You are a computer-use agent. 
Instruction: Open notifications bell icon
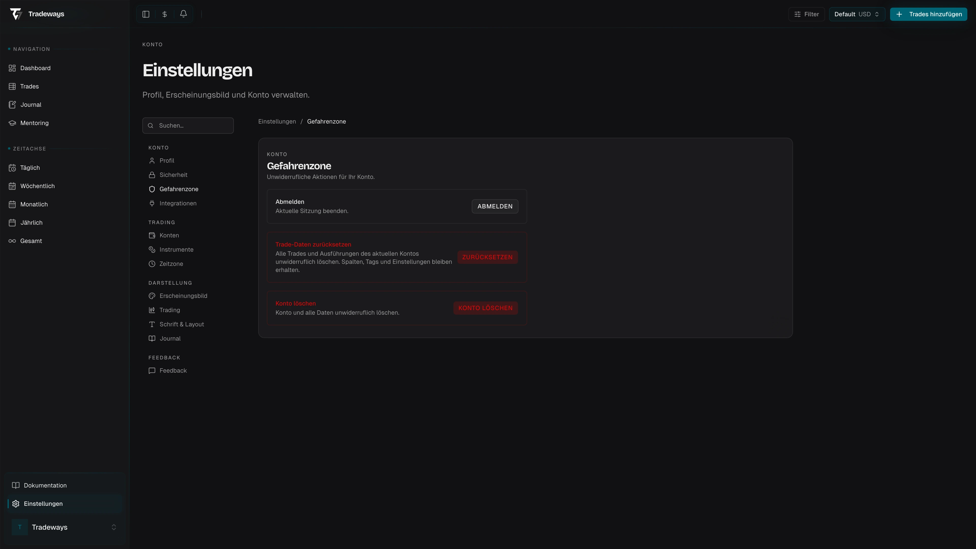coord(183,14)
